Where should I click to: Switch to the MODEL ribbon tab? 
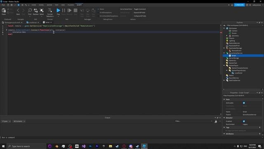point(41,5)
